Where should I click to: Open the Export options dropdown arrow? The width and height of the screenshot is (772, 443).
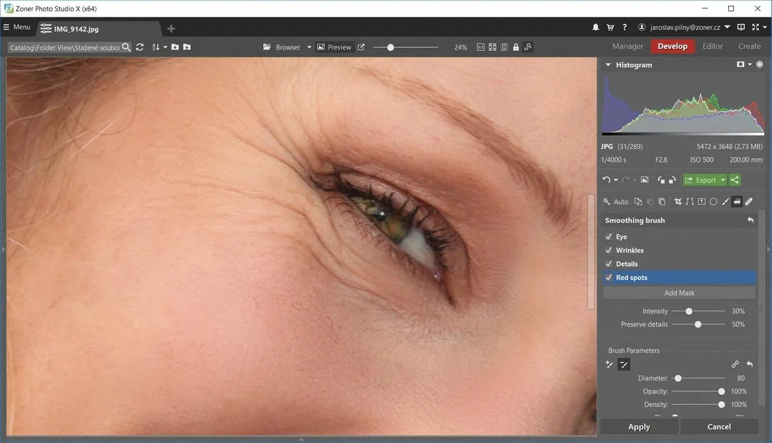click(x=723, y=180)
